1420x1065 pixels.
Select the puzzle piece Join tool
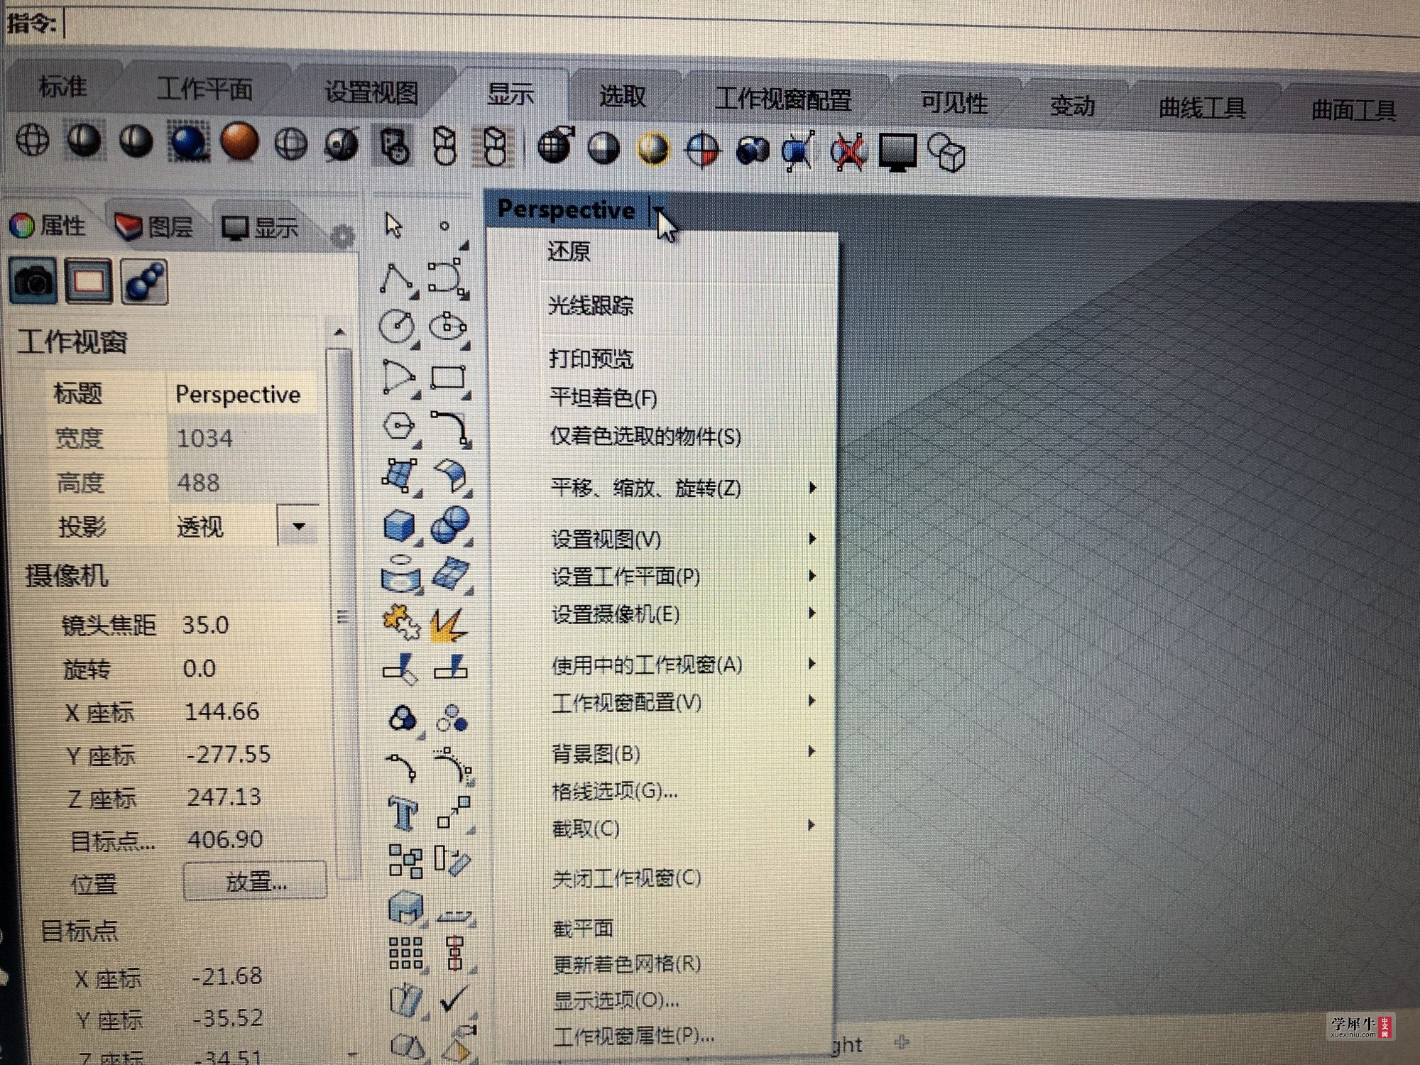pyautogui.click(x=402, y=622)
